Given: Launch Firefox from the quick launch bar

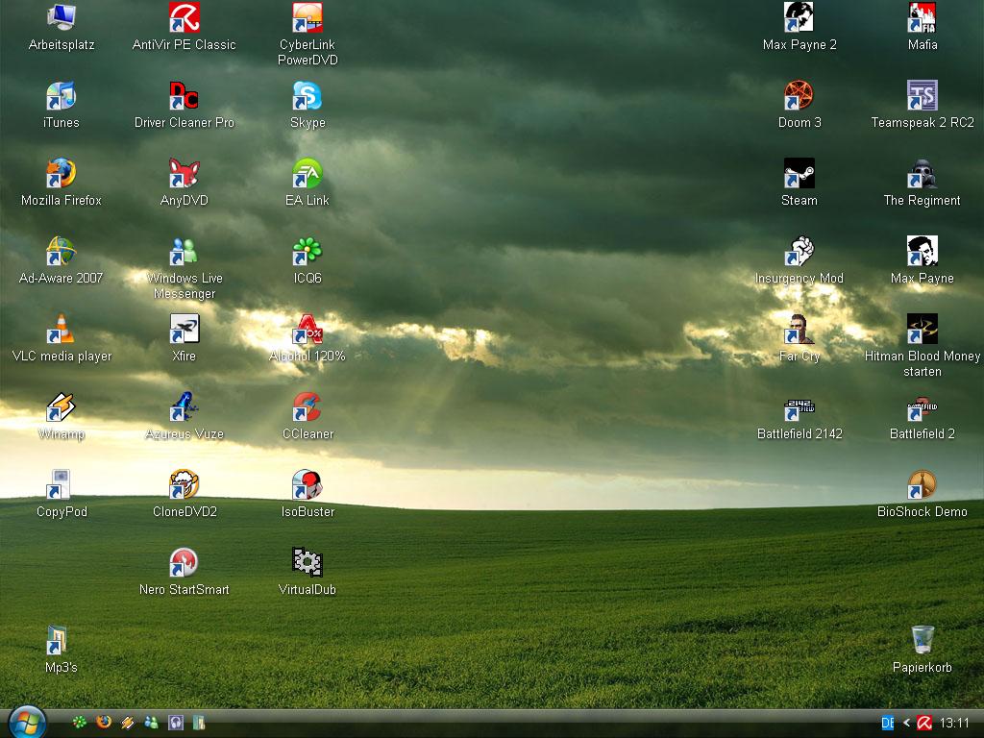Looking at the screenshot, I should 104,723.
